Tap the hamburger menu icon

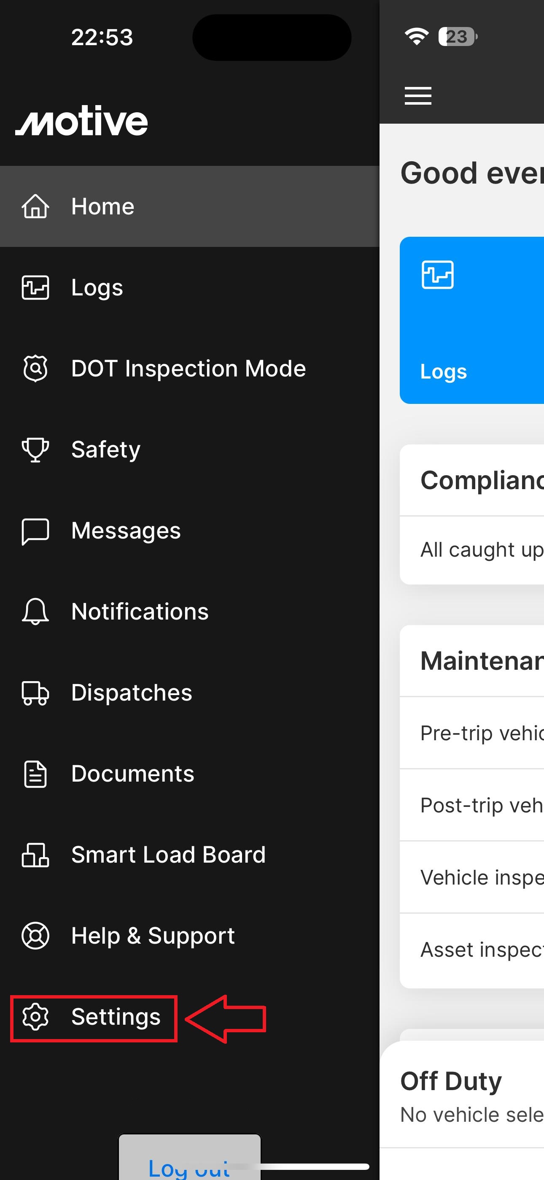tap(417, 96)
